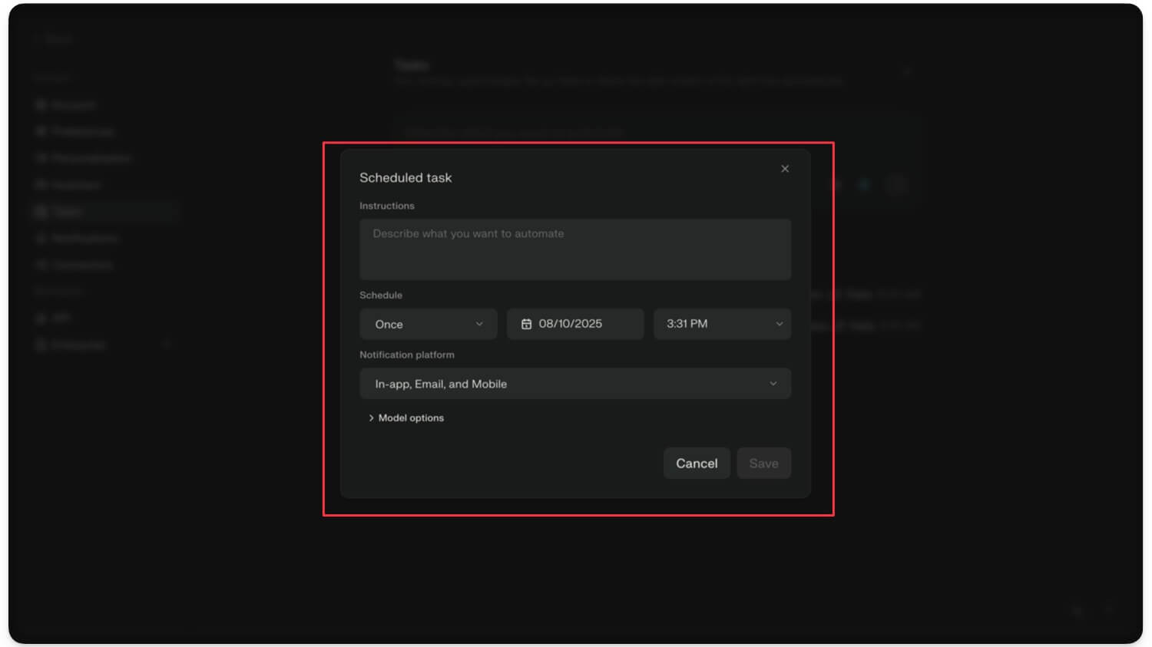Select the Enterprise sidebar icon

click(x=41, y=345)
